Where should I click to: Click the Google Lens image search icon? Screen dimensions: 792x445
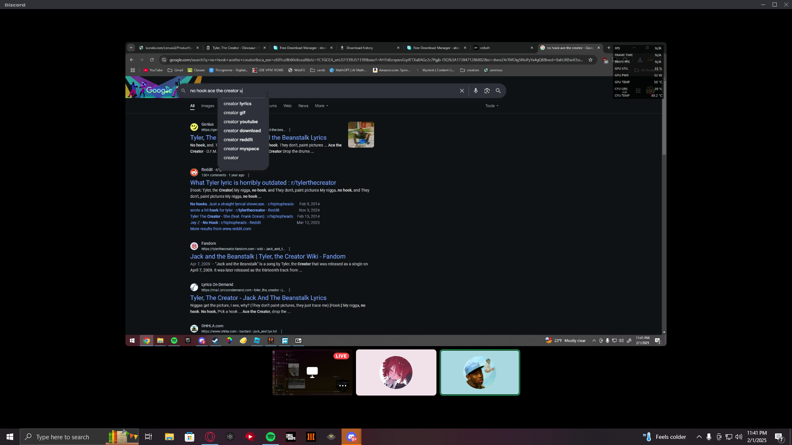487,91
